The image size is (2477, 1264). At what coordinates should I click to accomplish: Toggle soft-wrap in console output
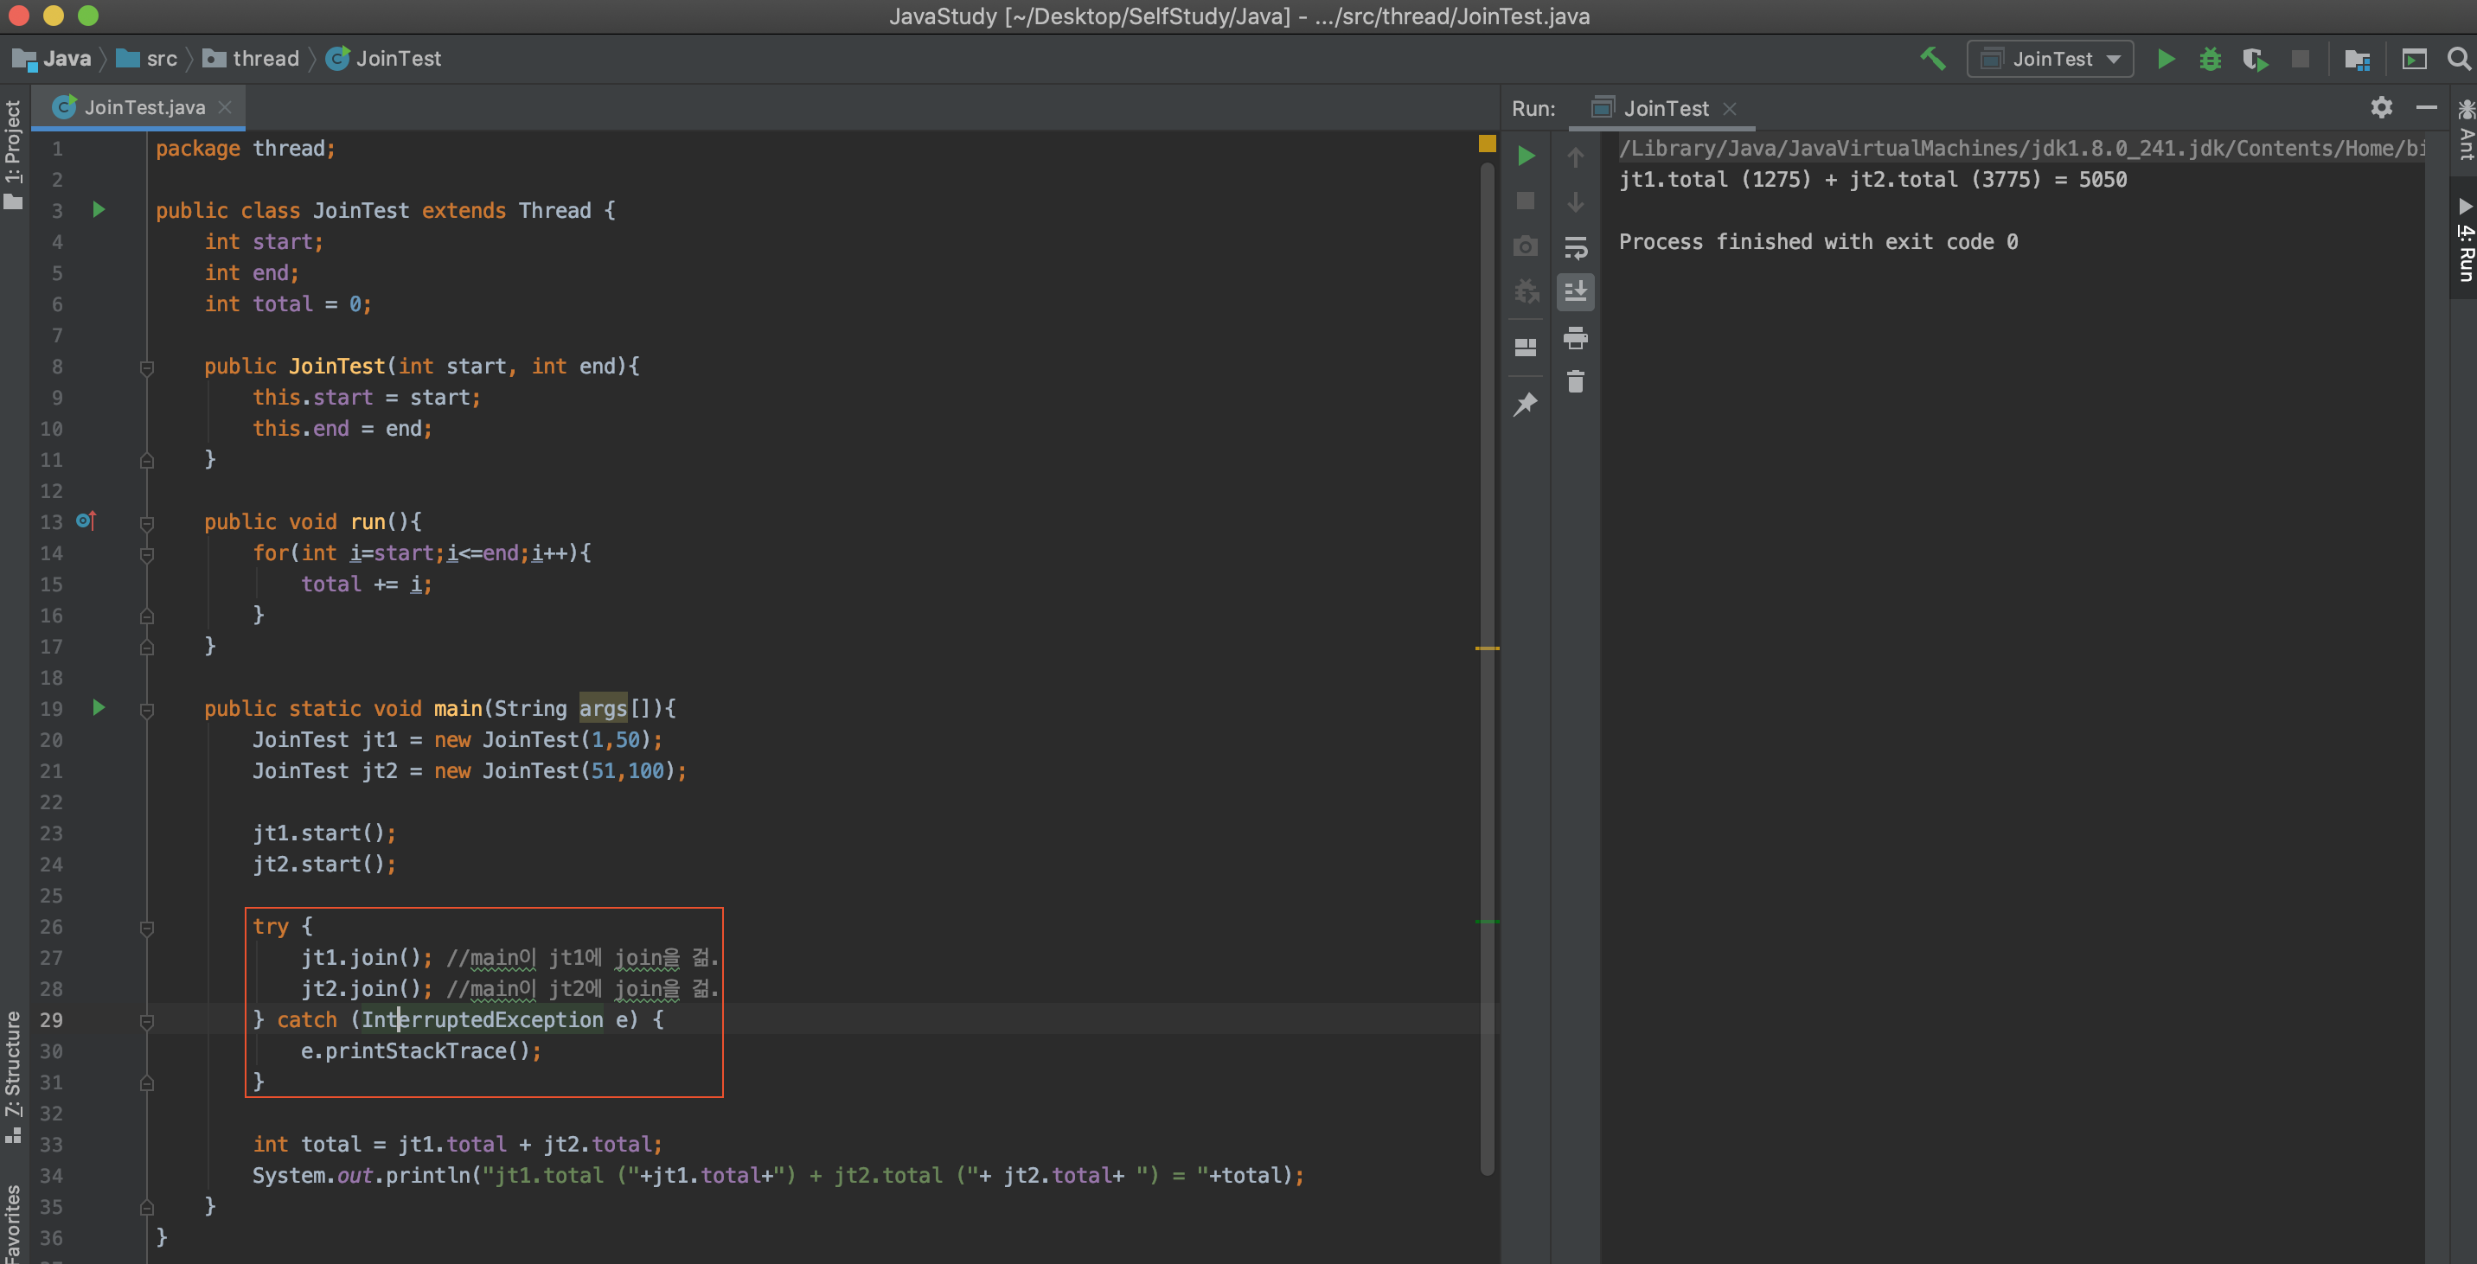(x=1575, y=248)
